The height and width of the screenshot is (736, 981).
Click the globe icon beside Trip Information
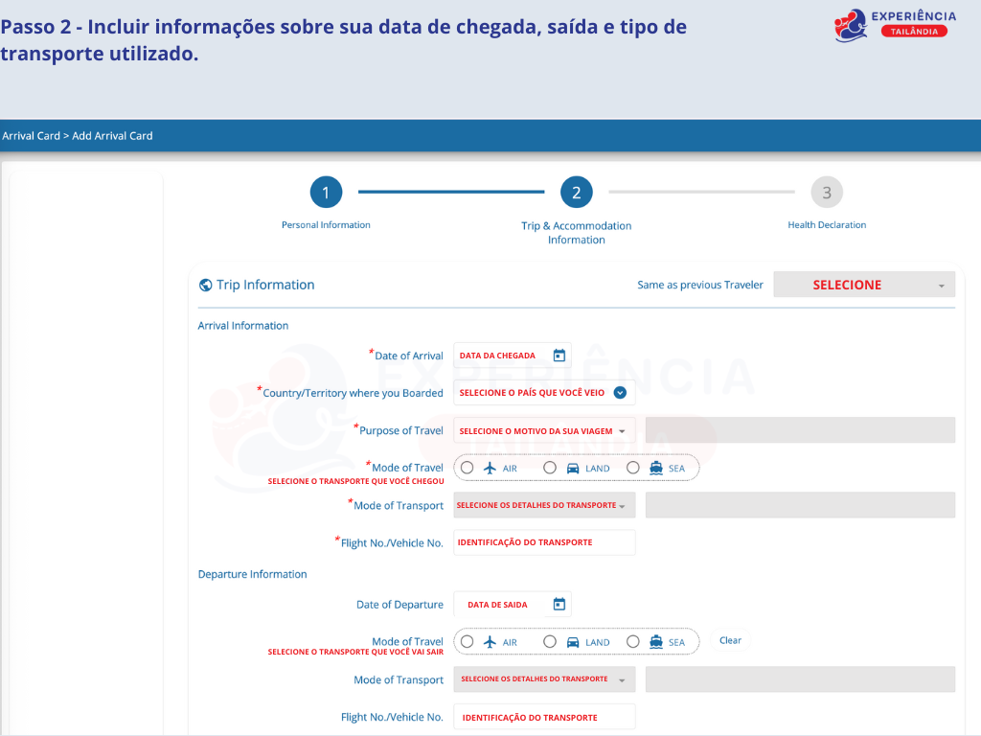tap(205, 285)
